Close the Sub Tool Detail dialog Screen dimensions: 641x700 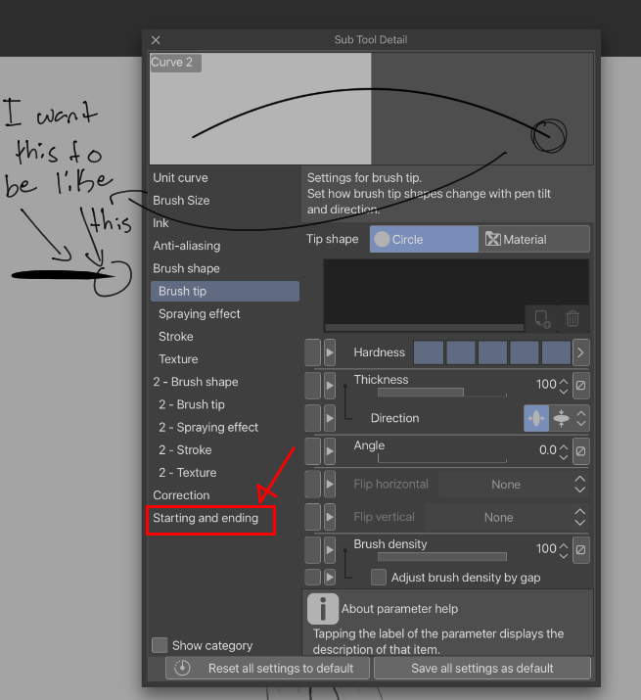coord(156,40)
